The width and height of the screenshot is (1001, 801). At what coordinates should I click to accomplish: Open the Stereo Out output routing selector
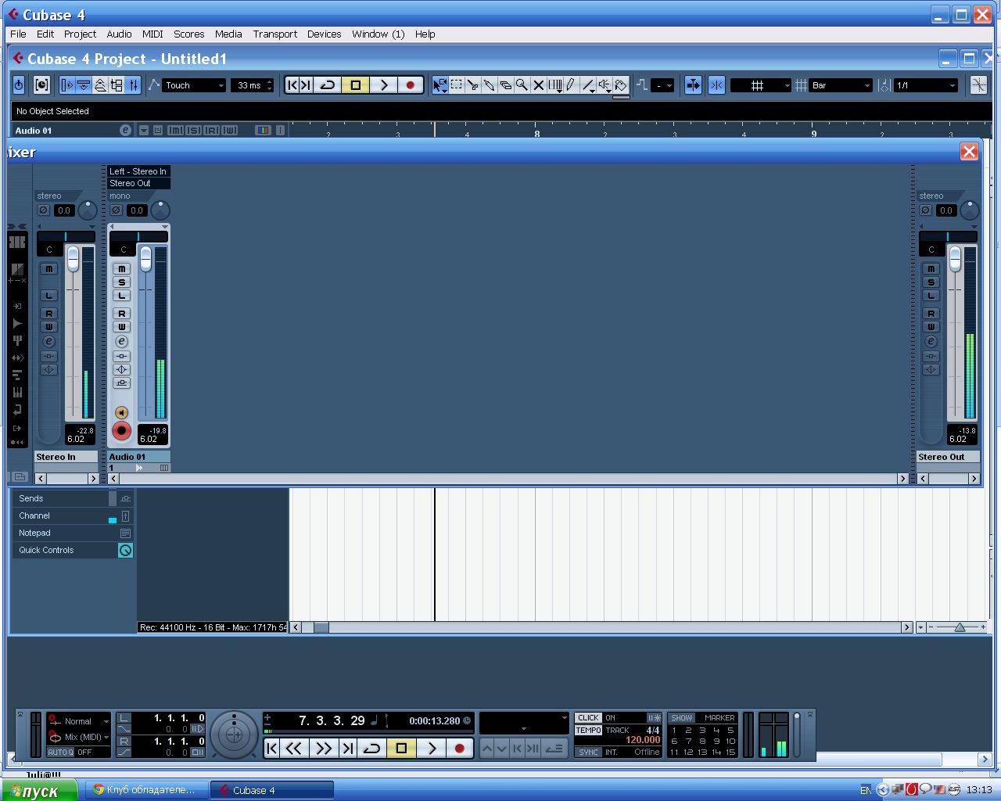(x=138, y=183)
